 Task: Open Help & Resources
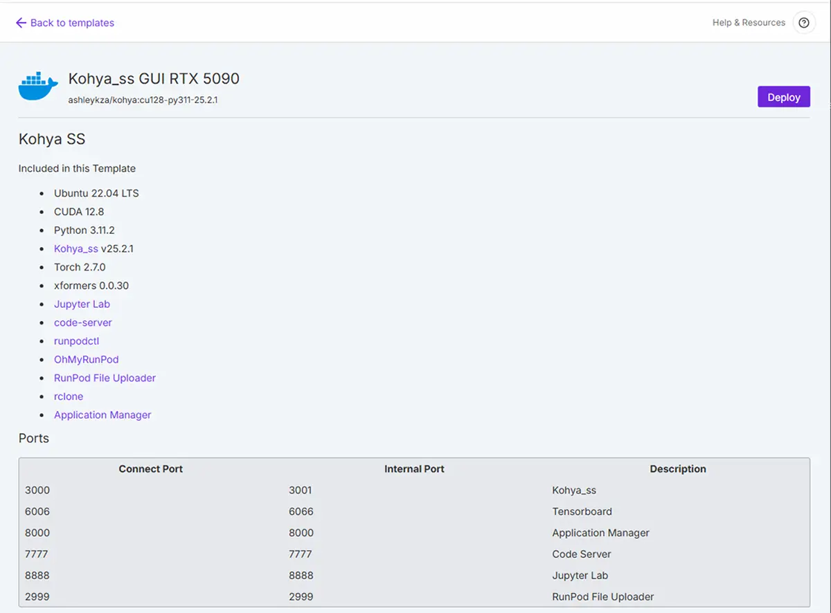[x=749, y=23]
